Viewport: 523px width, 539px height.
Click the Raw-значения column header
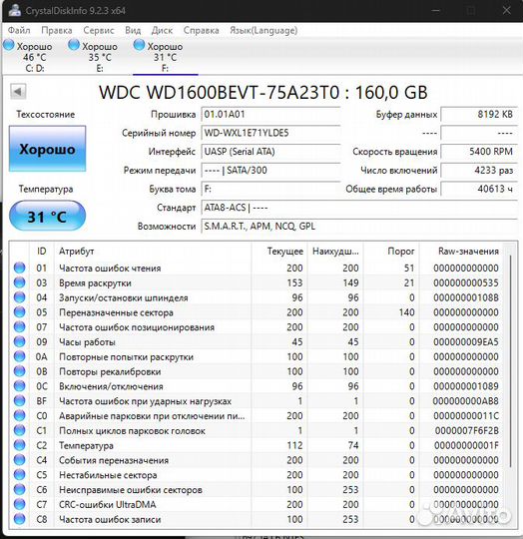[468, 252]
